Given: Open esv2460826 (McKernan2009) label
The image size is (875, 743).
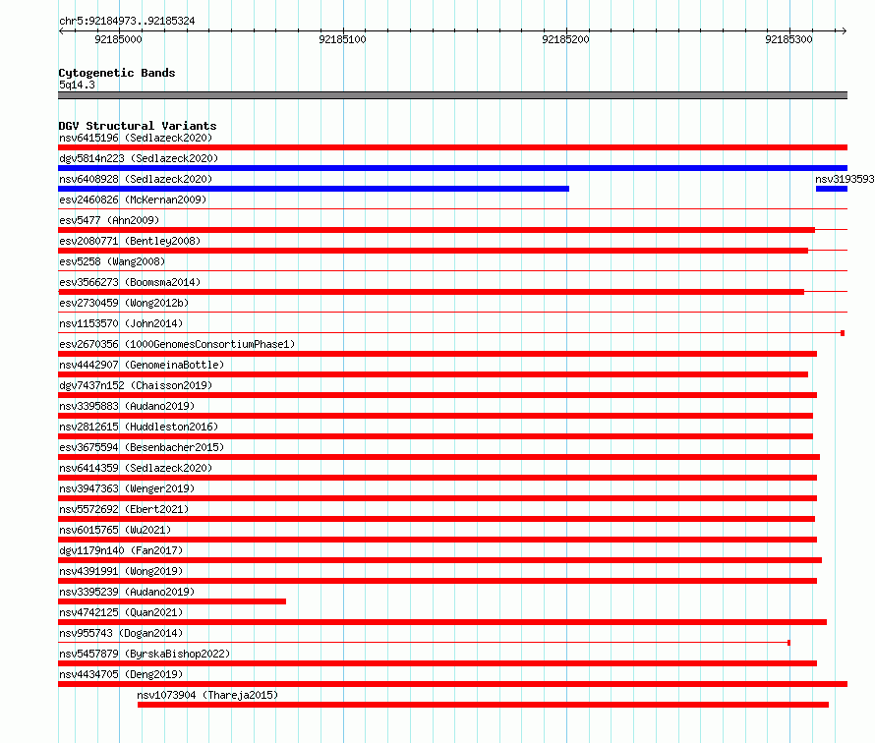Looking at the screenshot, I should 133,200.
